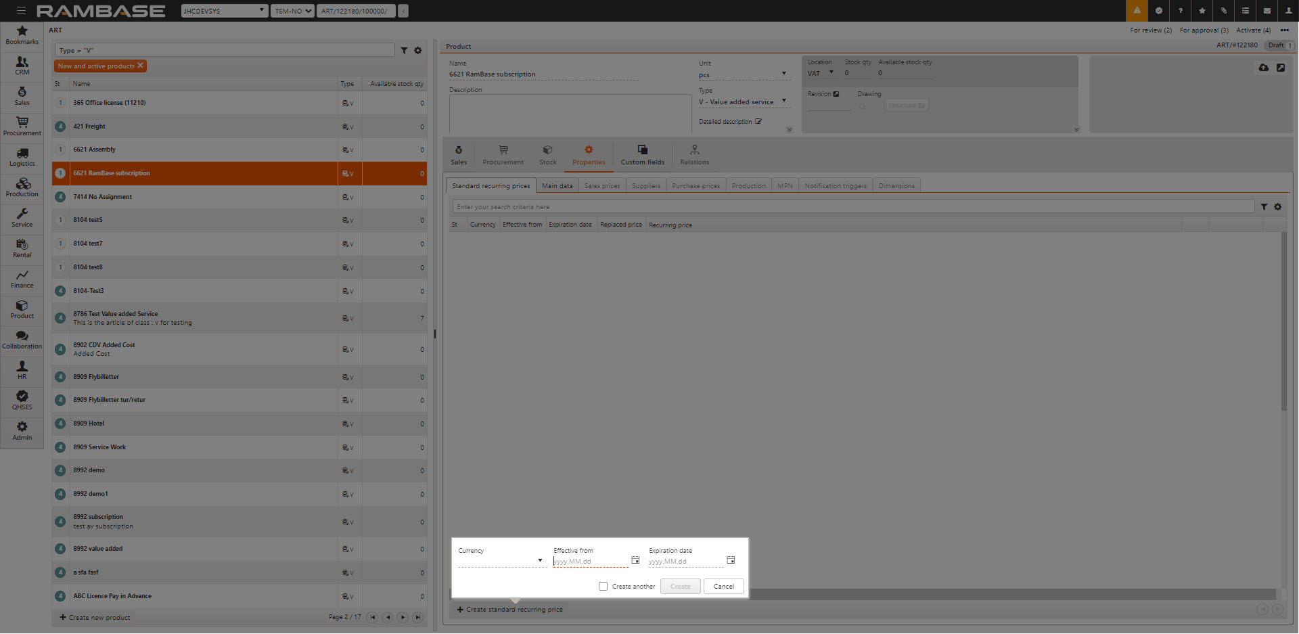Open the Collaboration module in sidebar
The width and height of the screenshot is (1299, 634).
22,339
